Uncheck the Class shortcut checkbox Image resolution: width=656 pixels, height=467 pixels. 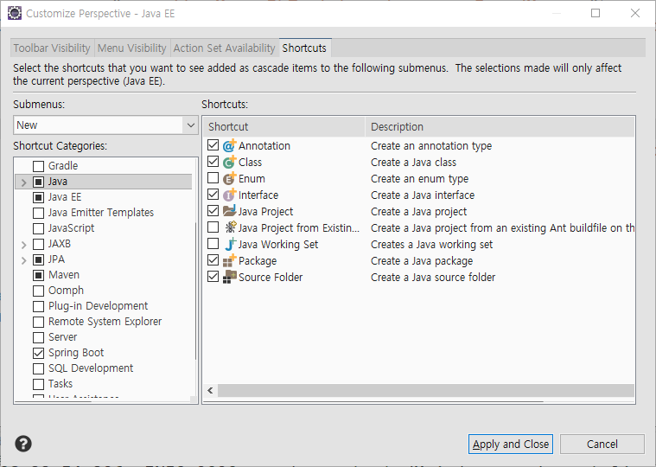tap(213, 162)
